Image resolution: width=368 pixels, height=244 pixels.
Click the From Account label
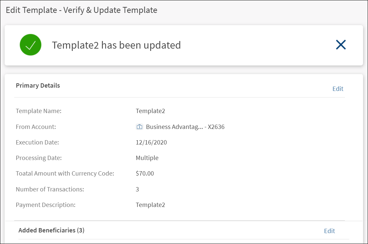point(36,127)
